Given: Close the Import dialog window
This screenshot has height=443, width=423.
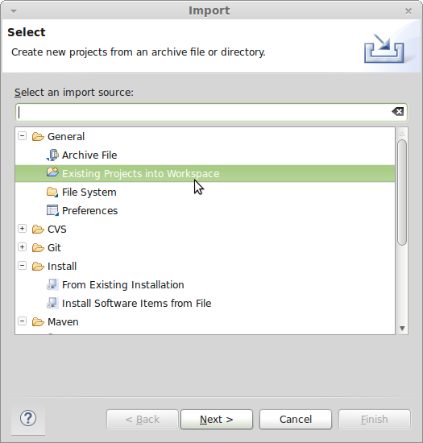Looking at the screenshot, I should pos(408,11).
